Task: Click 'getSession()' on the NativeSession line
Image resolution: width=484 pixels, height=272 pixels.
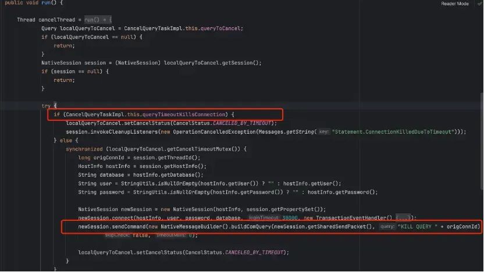Action: click(x=240, y=63)
